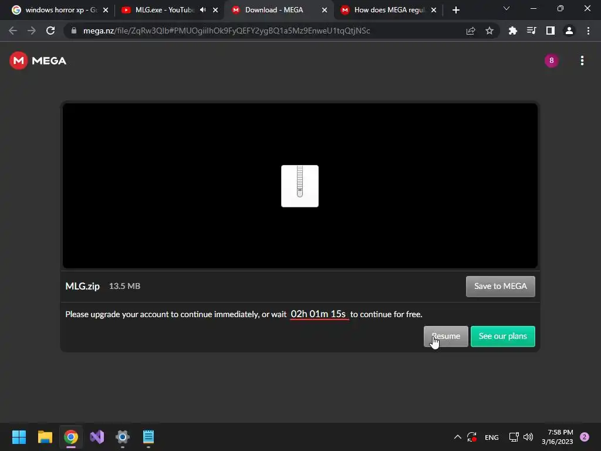
Task: Close the How does MEGA regul tab
Action: [x=434, y=10]
